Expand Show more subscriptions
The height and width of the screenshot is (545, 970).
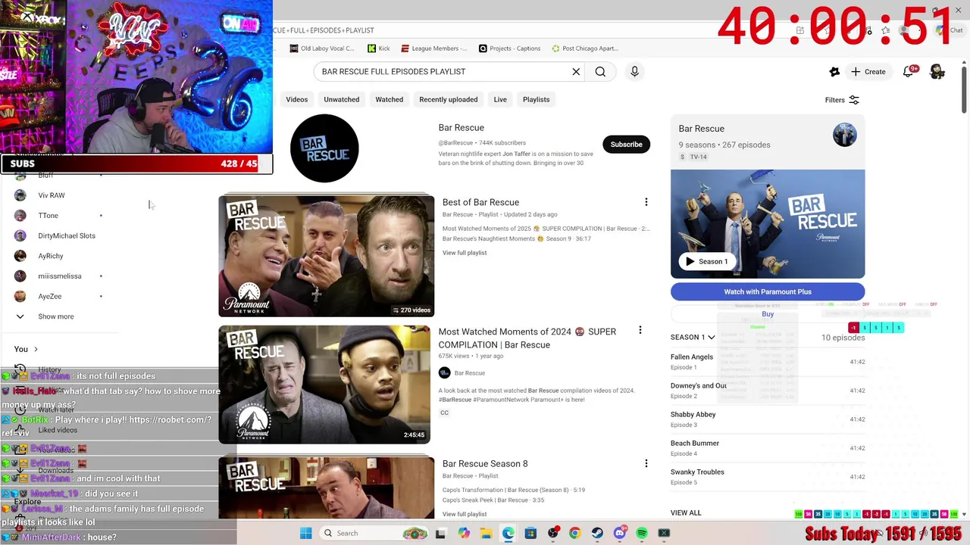coord(55,316)
